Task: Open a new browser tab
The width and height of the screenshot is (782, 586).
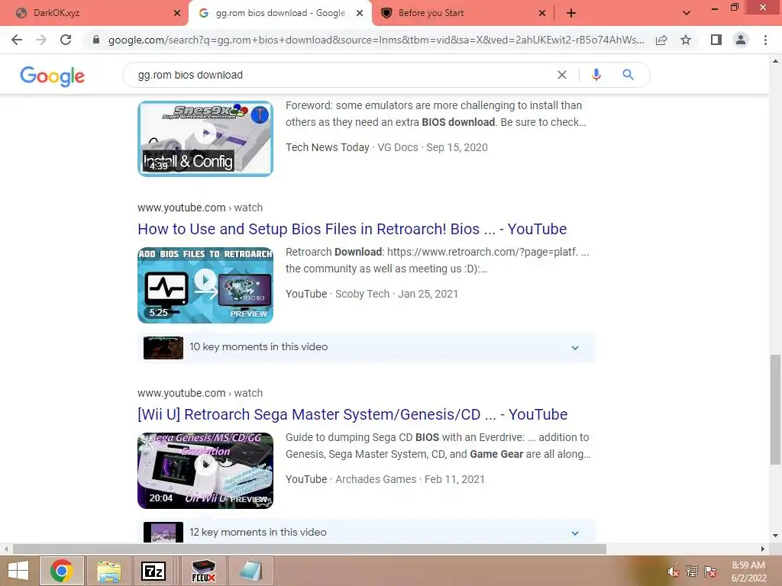Action: tap(571, 14)
